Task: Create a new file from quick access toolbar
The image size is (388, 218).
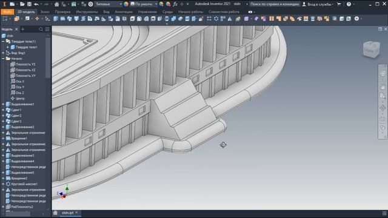Action: click(12, 4)
